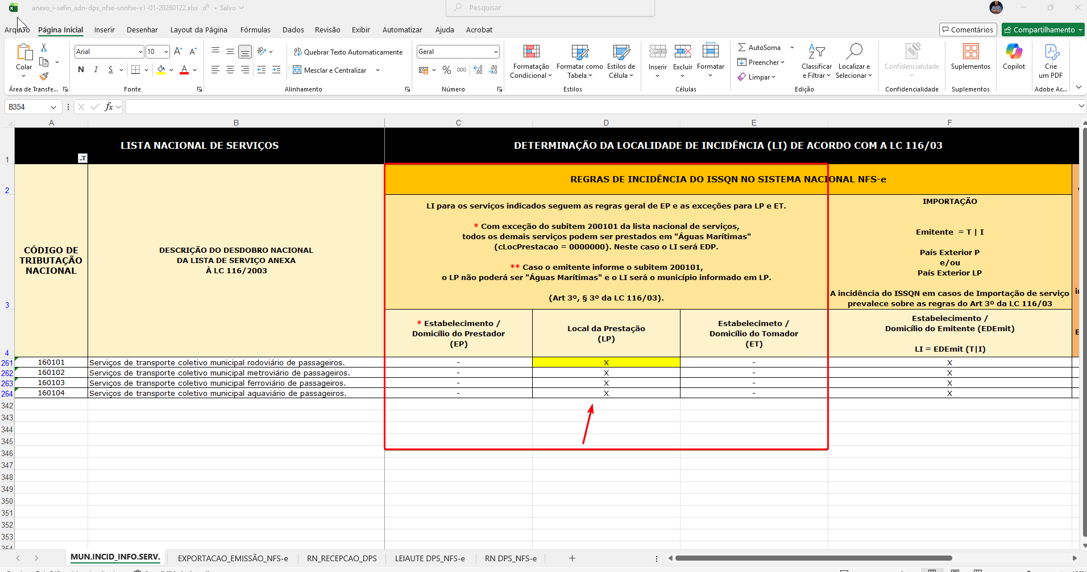1087x572 pixels.
Task: Click the Formatação Condicional icon
Action: pos(531,52)
